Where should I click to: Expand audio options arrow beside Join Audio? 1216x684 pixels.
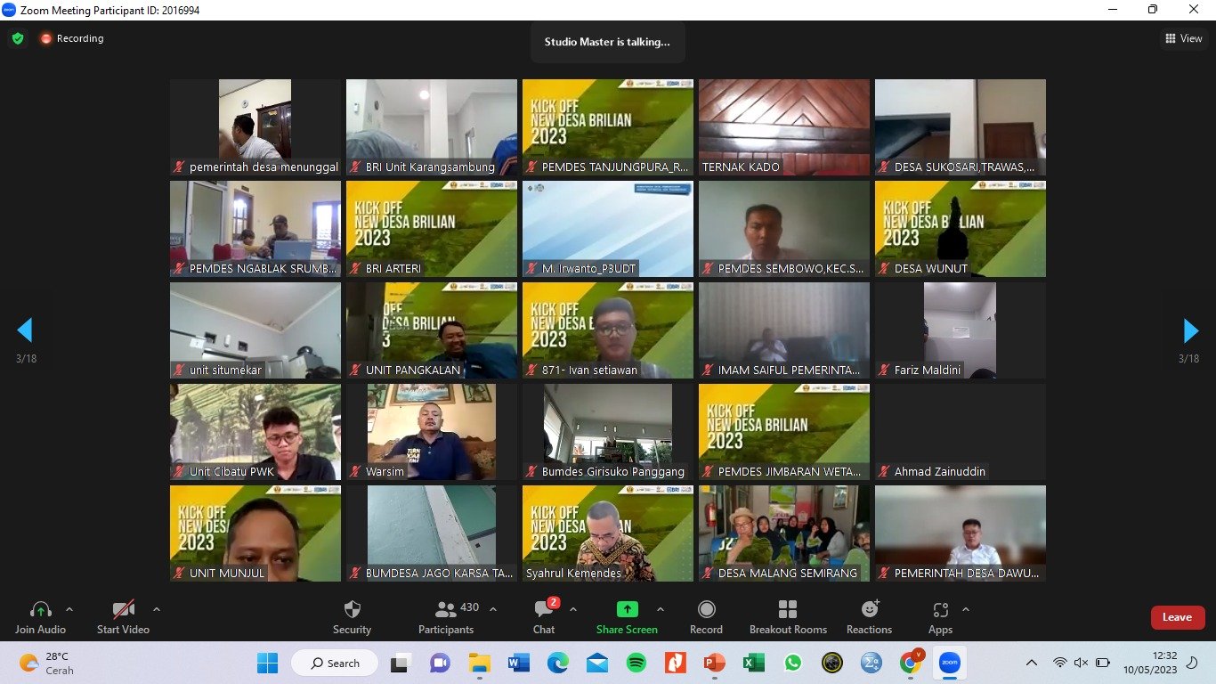coord(69,609)
